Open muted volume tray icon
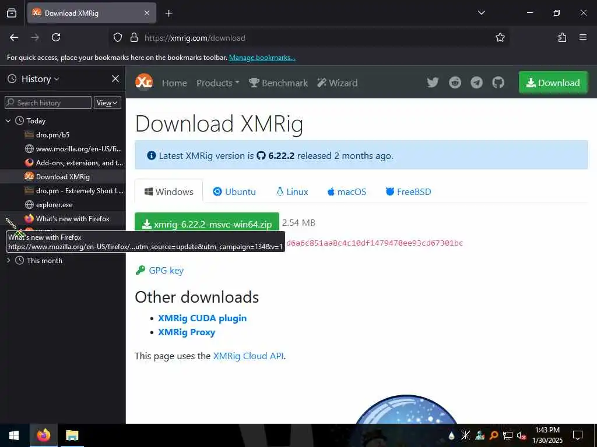597x447 pixels. [x=522, y=435]
